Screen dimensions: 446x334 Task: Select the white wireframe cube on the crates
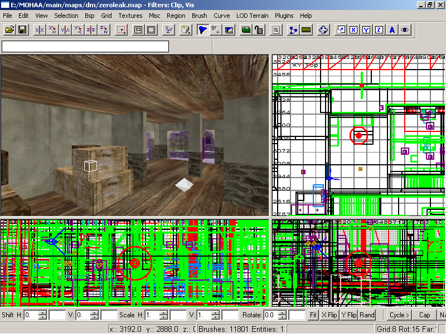coord(90,165)
